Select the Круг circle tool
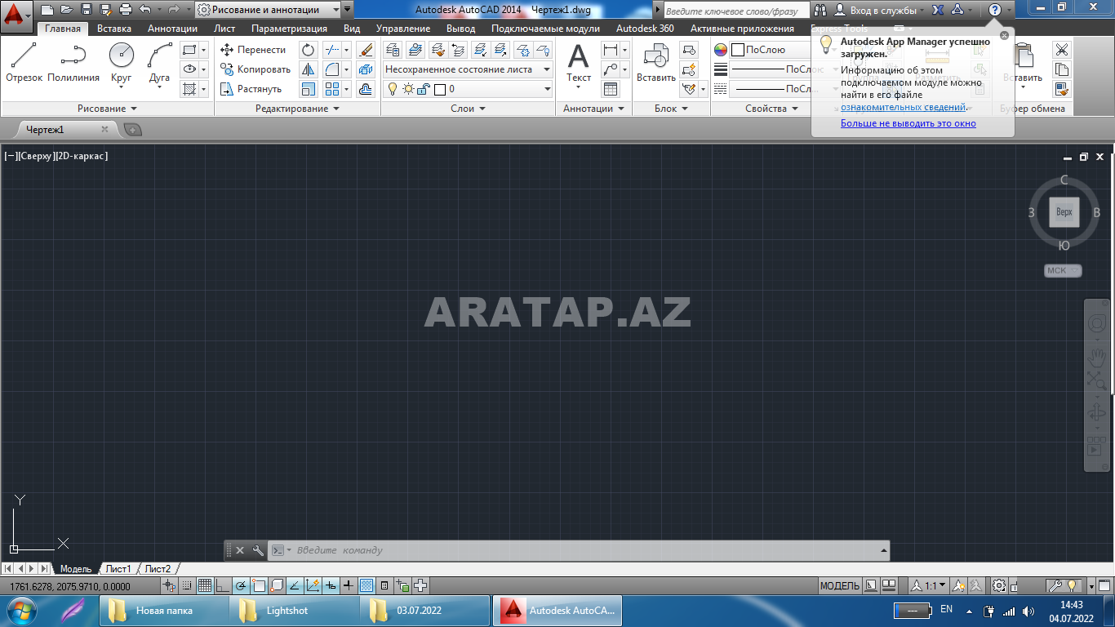 coord(121,65)
